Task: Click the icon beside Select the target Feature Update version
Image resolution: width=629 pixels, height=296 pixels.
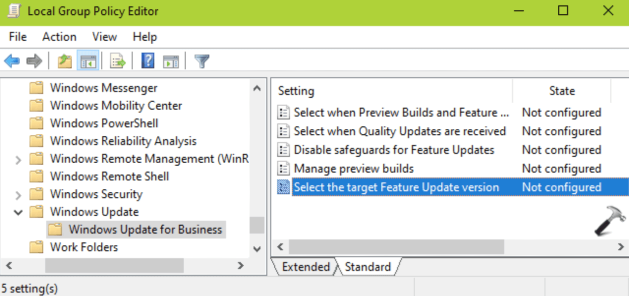Action: (x=283, y=187)
